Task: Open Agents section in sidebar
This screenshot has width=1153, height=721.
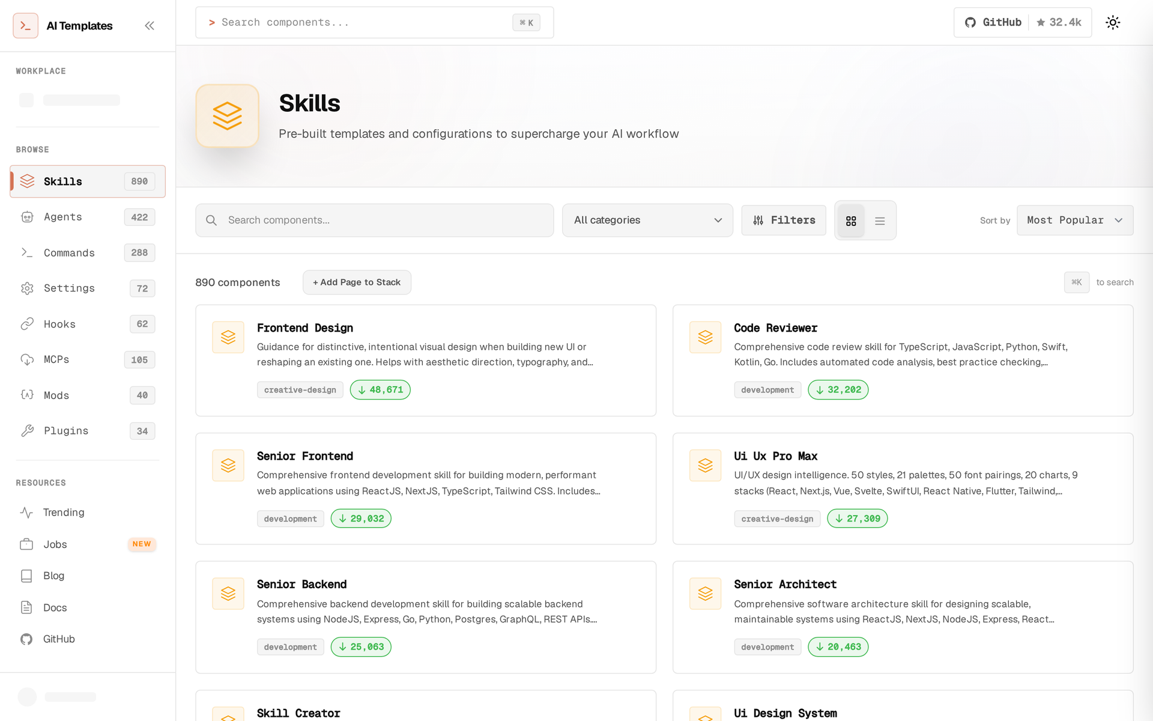Action: point(88,217)
